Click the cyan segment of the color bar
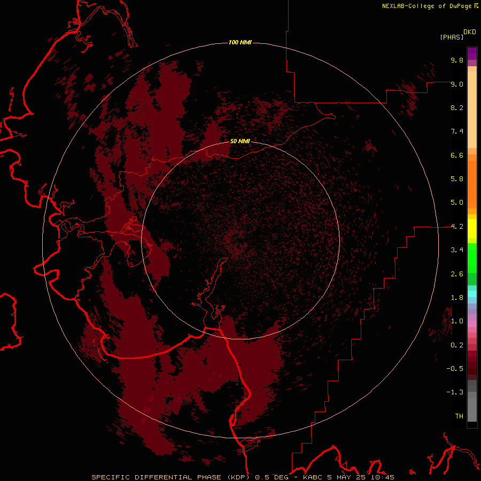Viewport: 481px width, 481px height. tap(472, 294)
